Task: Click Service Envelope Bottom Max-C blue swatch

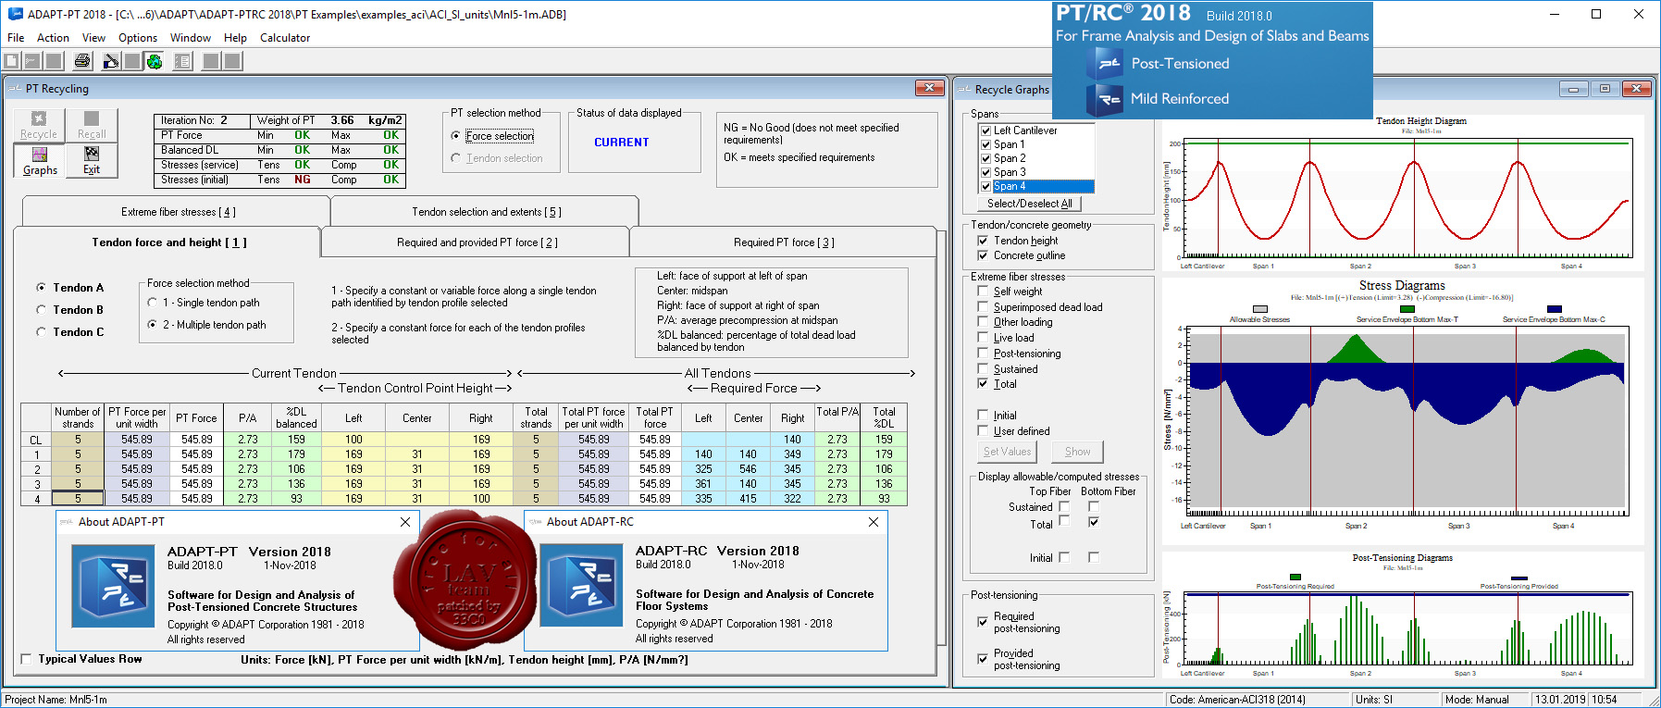Action: click(x=1554, y=309)
